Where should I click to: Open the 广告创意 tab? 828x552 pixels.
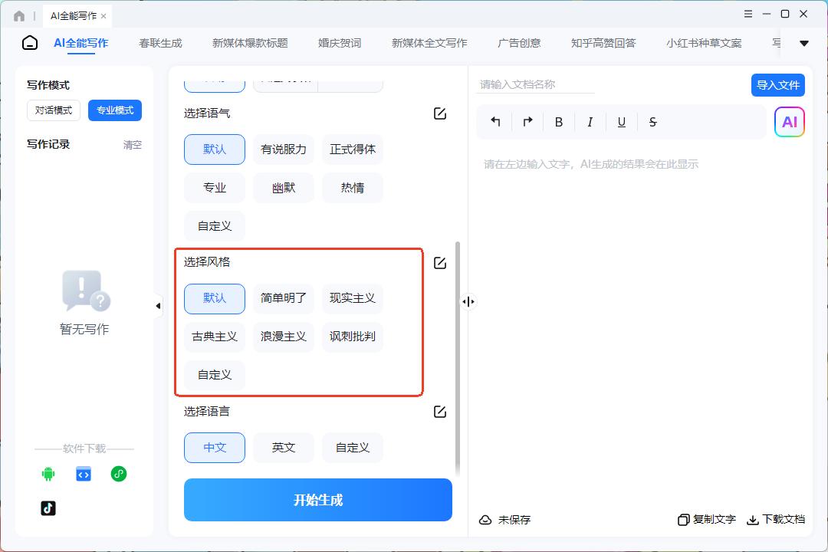pyautogui.click(x=519, y=43)
